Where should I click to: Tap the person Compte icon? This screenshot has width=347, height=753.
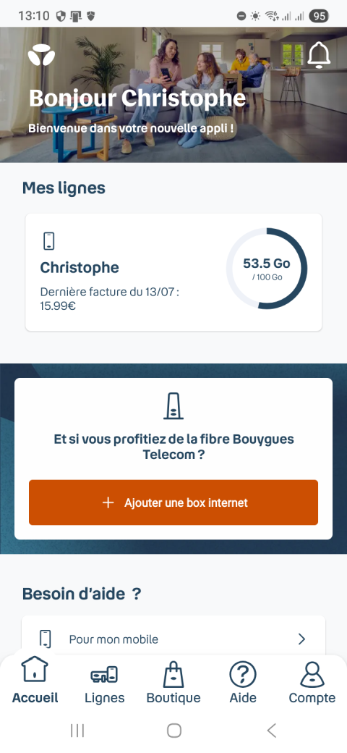(x=312, y=674)
